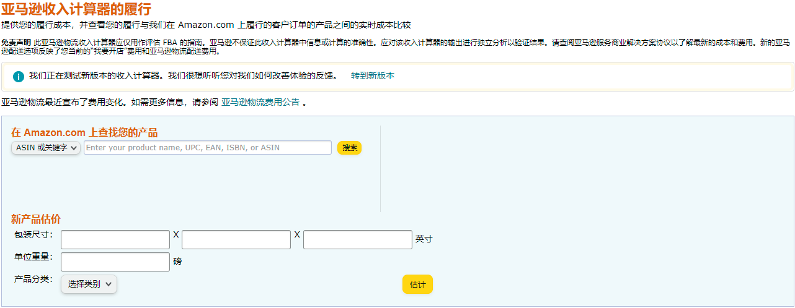
Task: Open the 选择类别 category dropdown
Action: (89, 284)
